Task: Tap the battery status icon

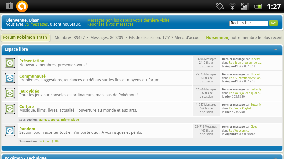Action: tap(258, 7)
